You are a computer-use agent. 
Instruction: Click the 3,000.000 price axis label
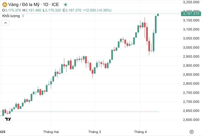click(x=191, y=47)
